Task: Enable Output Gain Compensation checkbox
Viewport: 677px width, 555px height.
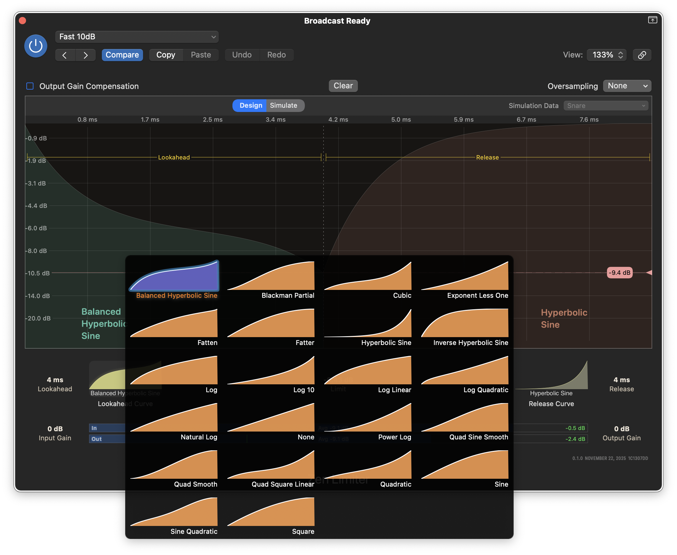Action: point(30,86)
